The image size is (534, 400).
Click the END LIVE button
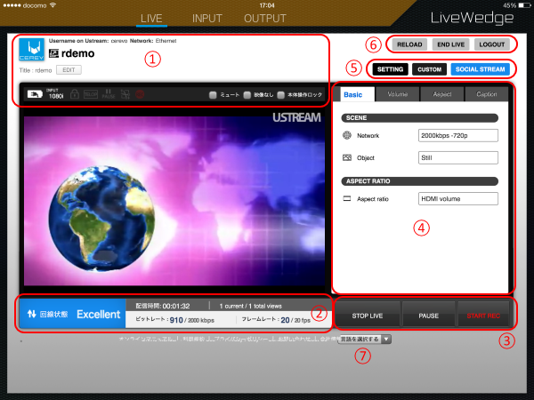click(x=450, y=44)
